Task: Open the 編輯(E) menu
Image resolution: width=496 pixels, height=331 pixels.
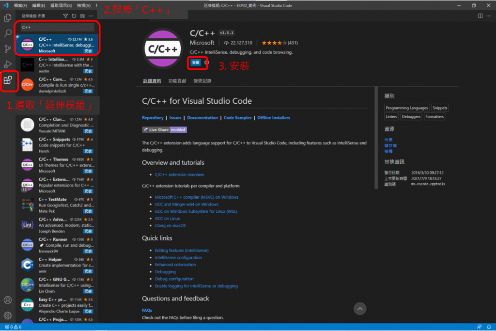Action: [x=39, y=5]
